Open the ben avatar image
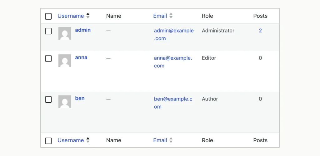This screenshot has height=156, width=320. tap(65, 101)
